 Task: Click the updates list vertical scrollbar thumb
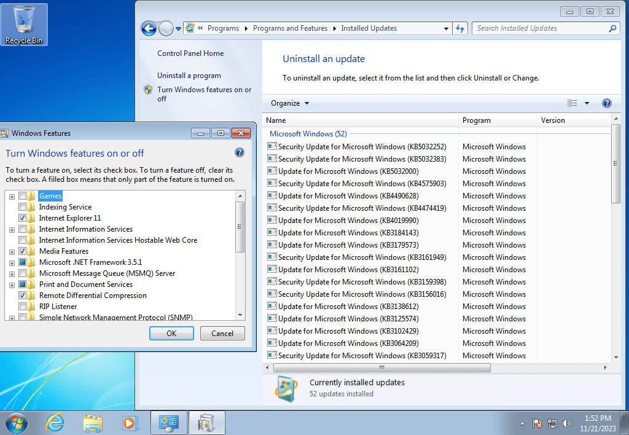point(615,163)
